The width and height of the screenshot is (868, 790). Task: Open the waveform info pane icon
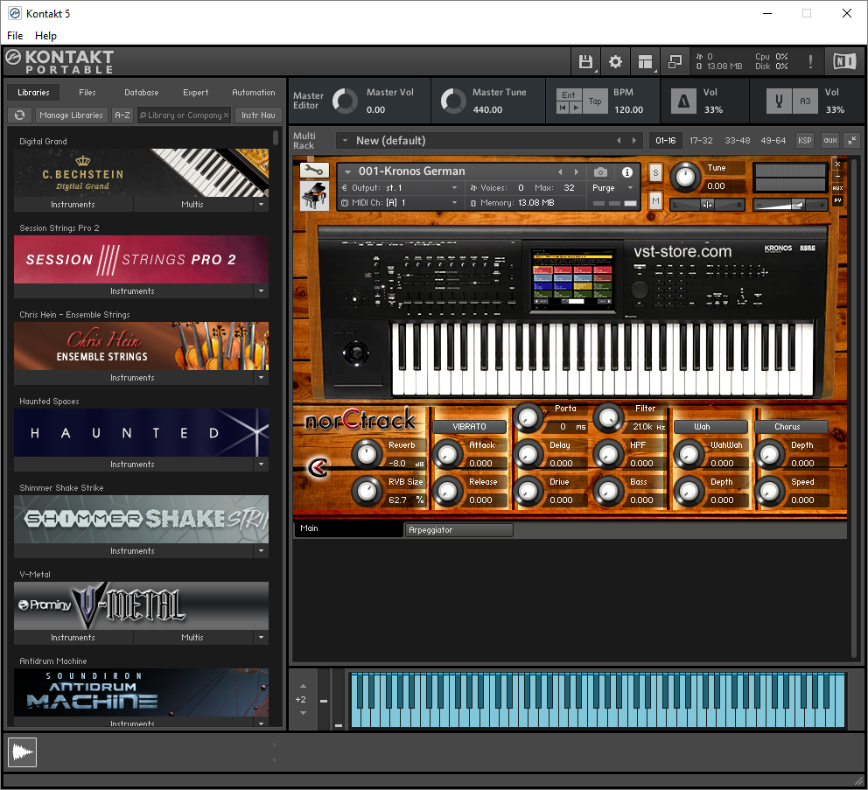tap(22, 752)
